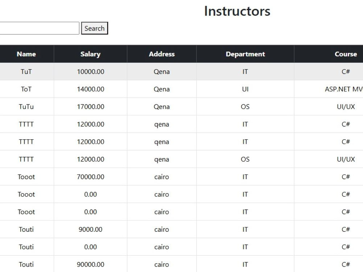Select the salary value 14000.00
This screenshot has width=363, height=272.
point(90,89)
